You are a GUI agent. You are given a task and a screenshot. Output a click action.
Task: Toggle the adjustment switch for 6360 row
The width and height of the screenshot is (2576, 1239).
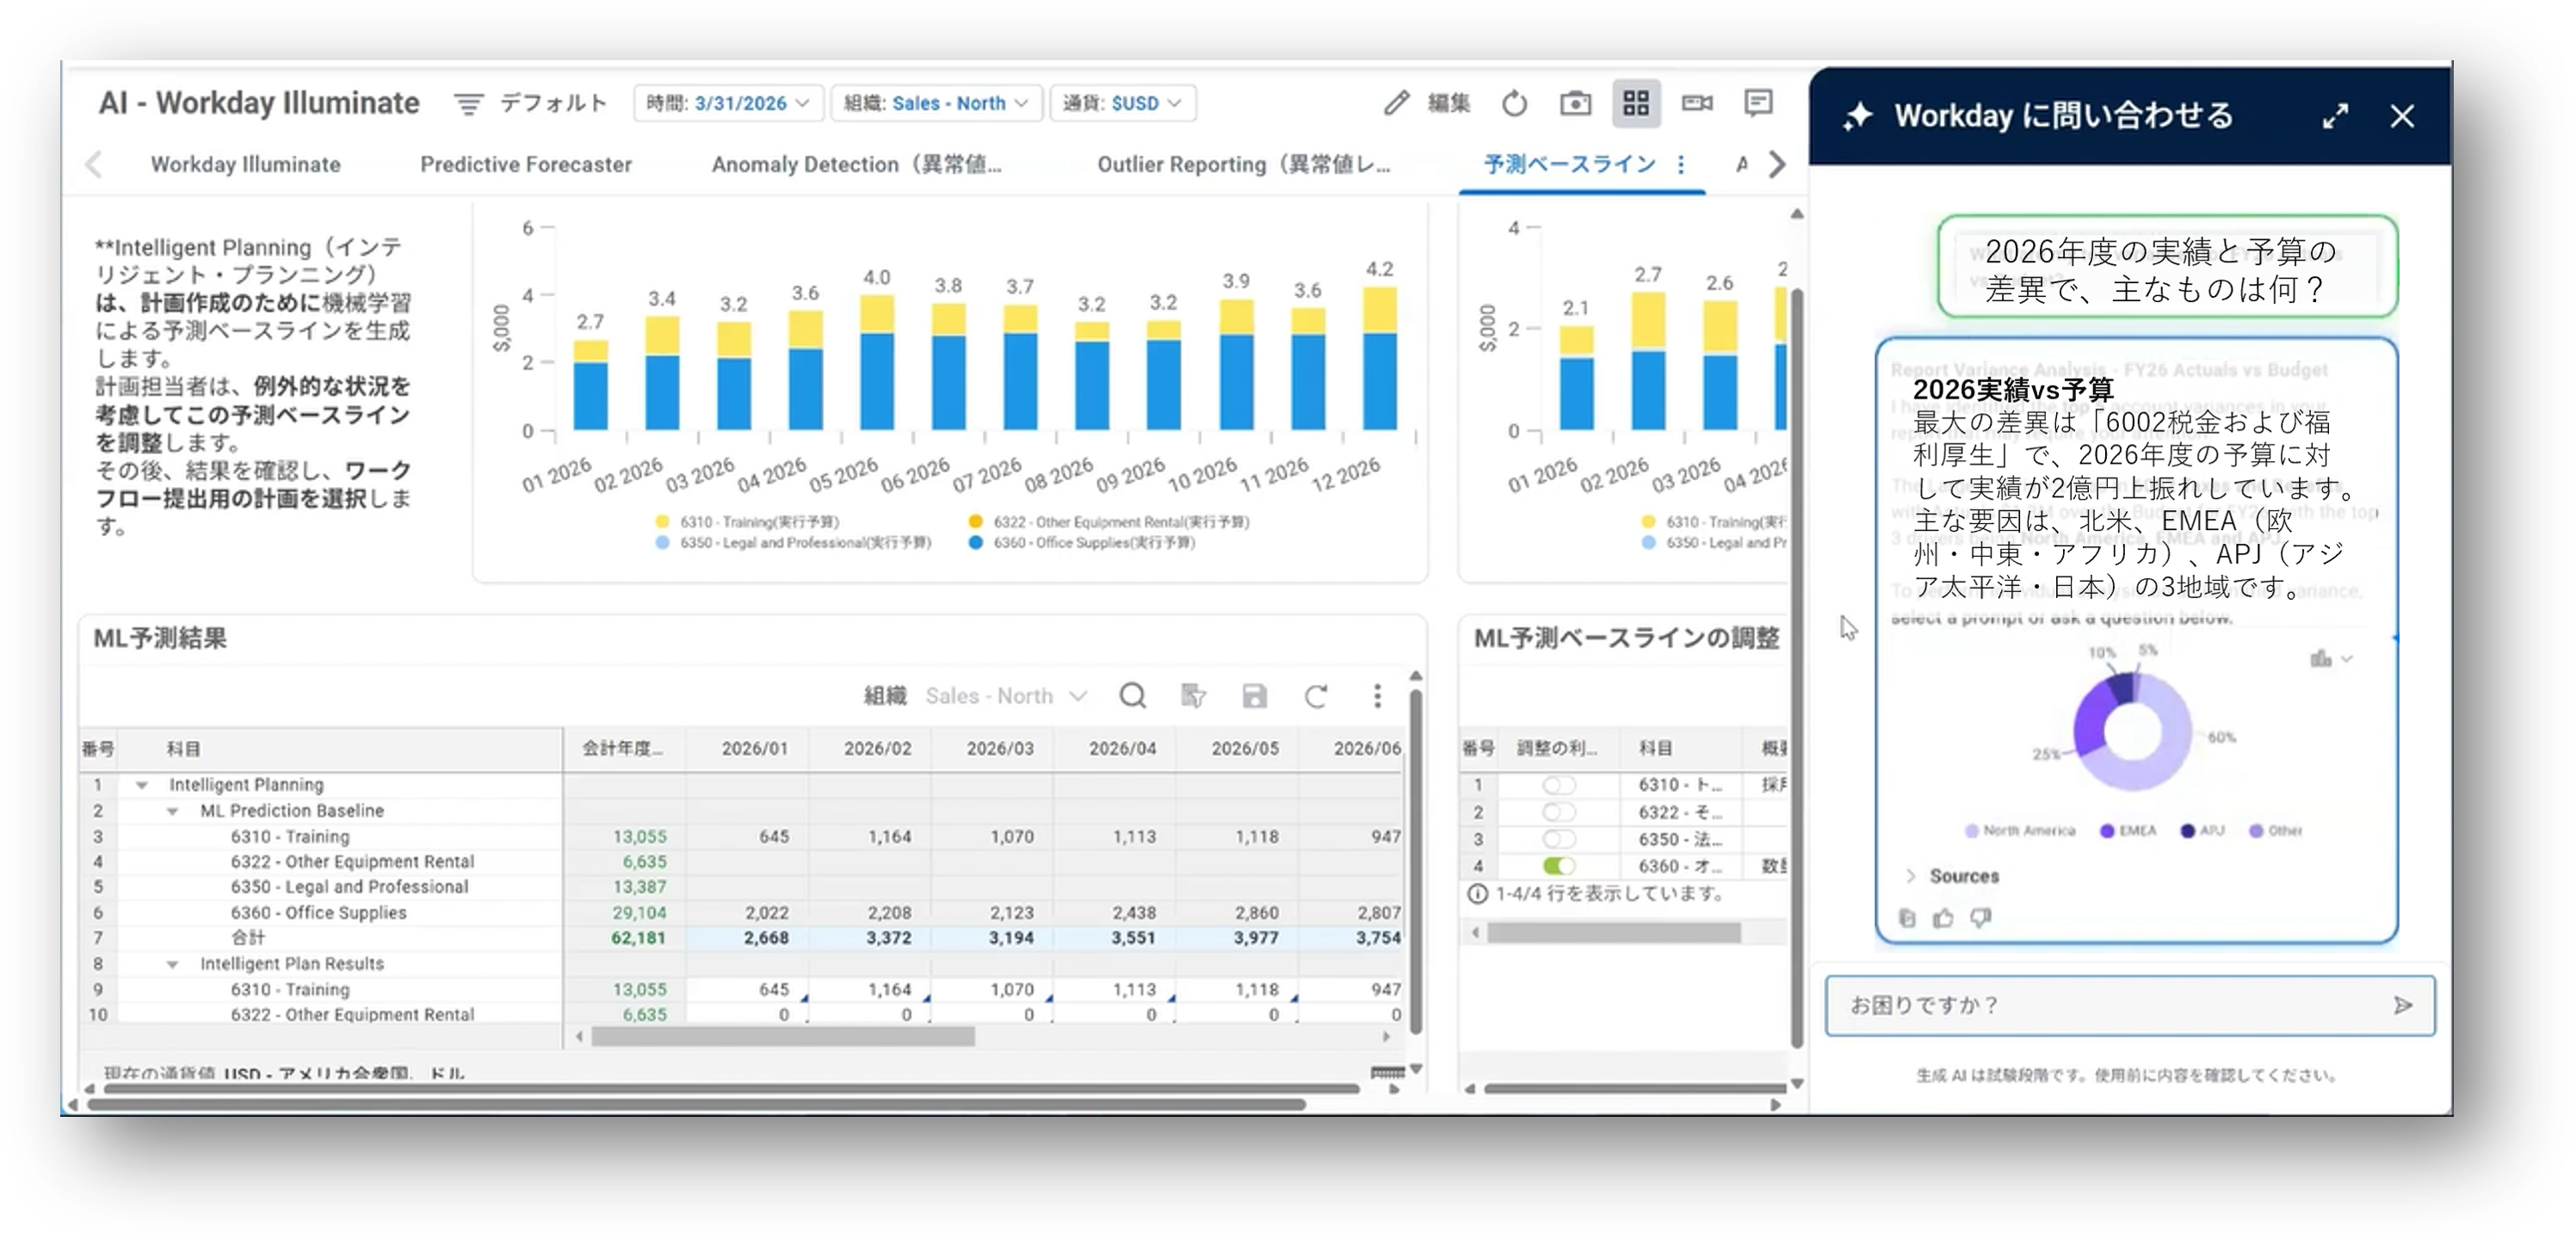[1558, 865]
